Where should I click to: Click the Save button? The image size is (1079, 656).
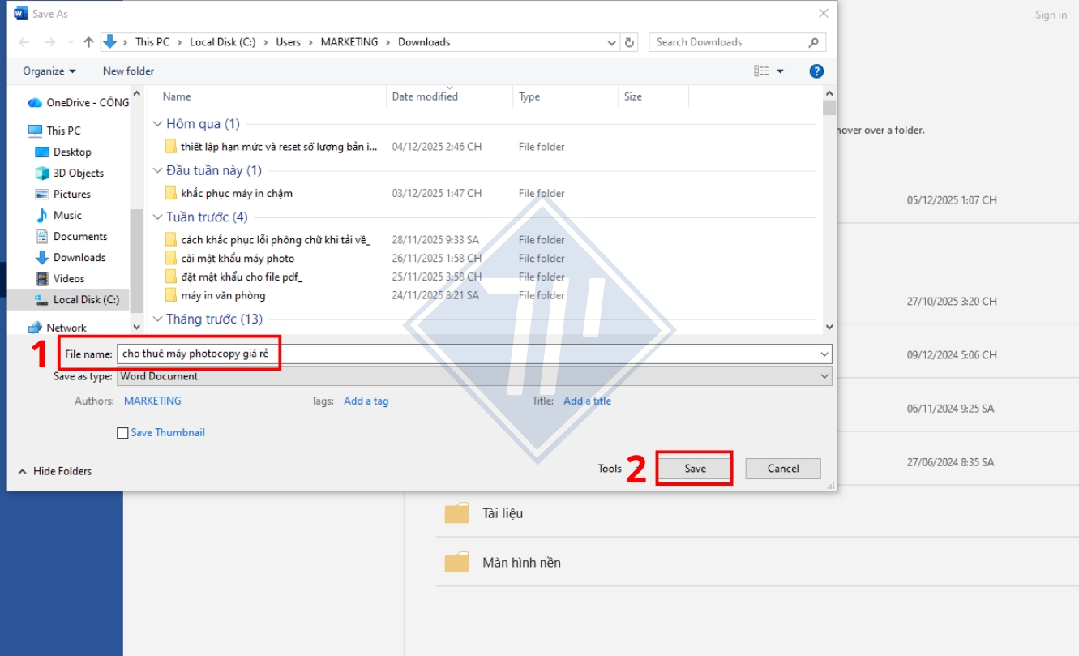(695, 469)
